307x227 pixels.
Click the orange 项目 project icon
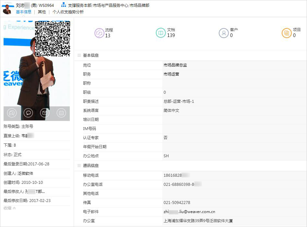[287, 33]
